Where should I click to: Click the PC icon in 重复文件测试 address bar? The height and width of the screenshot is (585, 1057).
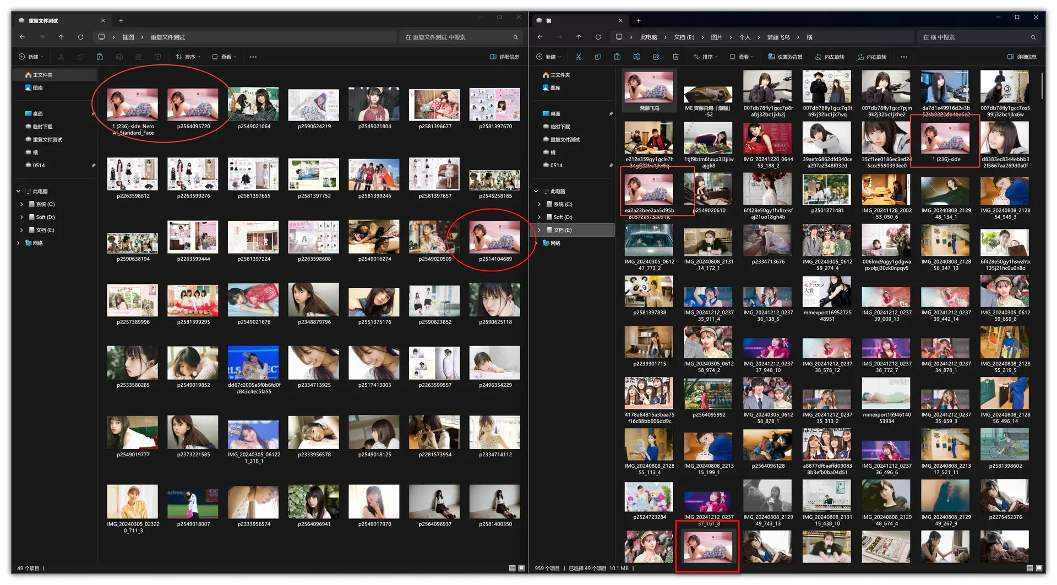[101, 37]
